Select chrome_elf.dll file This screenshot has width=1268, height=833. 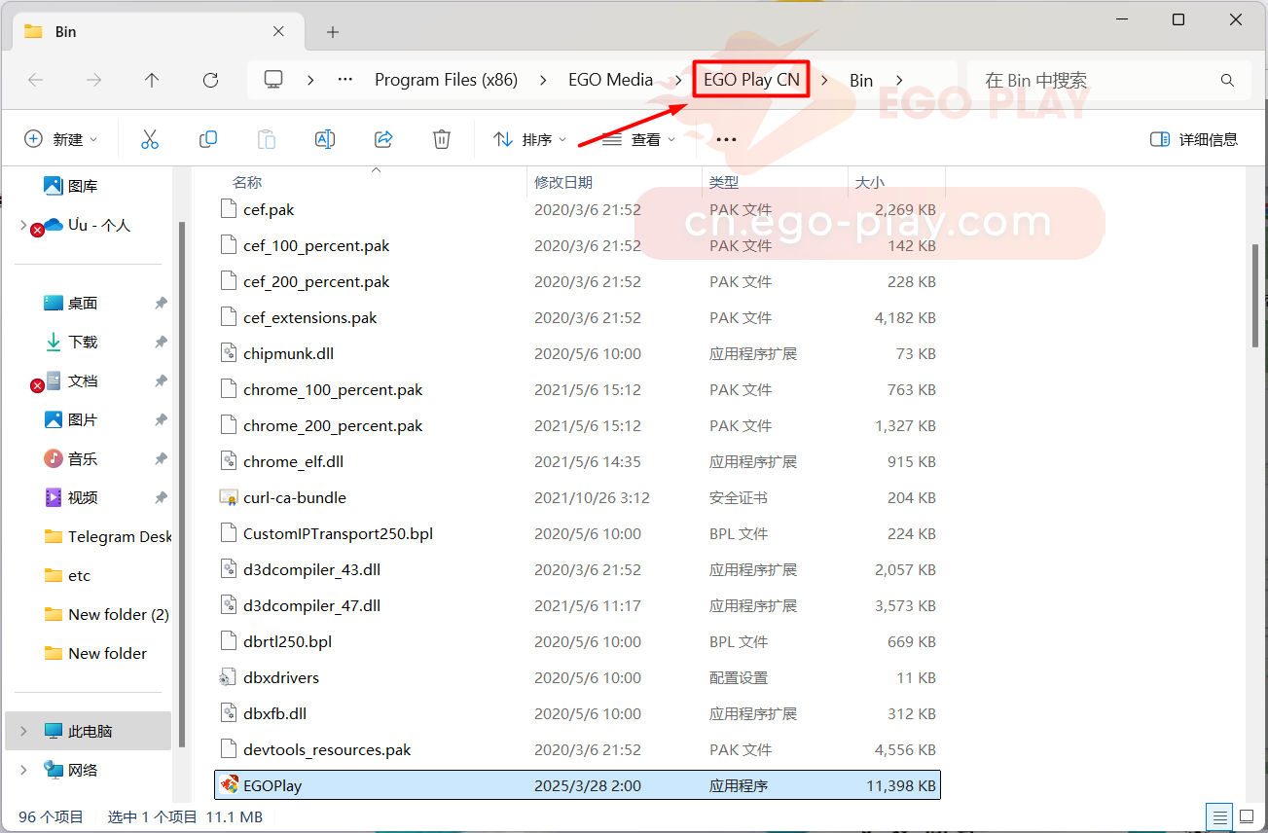point(577,461)
